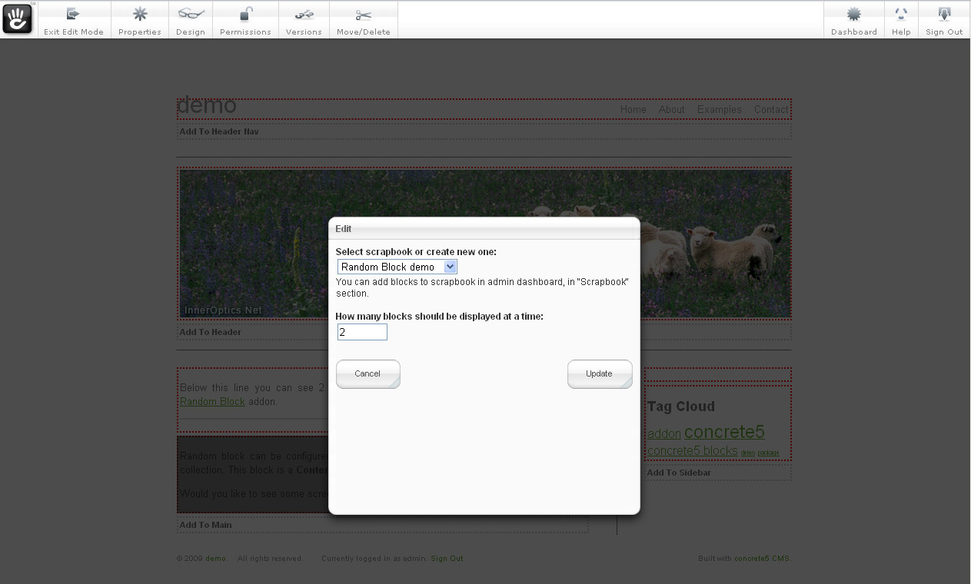Open the About navigation link

pos(672,110)
